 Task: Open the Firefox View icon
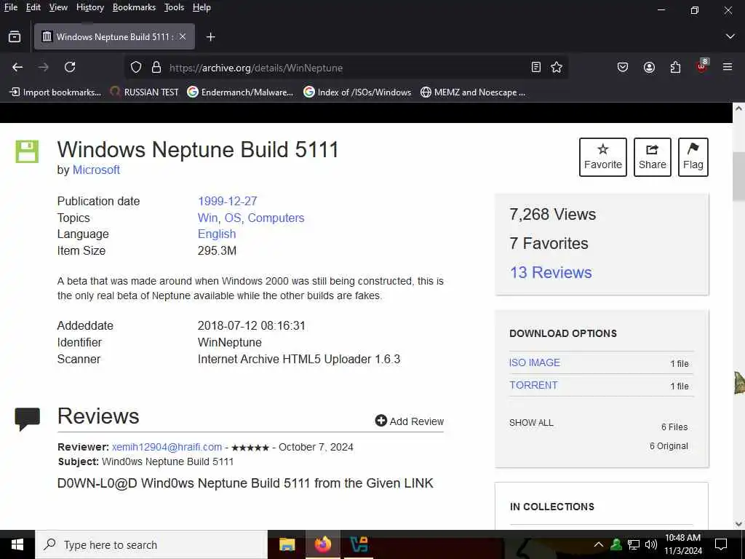(x=15, y=36)
